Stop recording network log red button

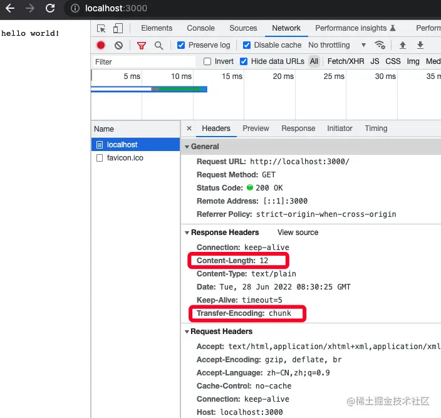point(101,45)
